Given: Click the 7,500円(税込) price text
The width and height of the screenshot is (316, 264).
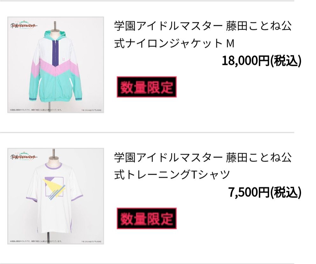Looking at the screenshot, I should [x=265, y=192].
